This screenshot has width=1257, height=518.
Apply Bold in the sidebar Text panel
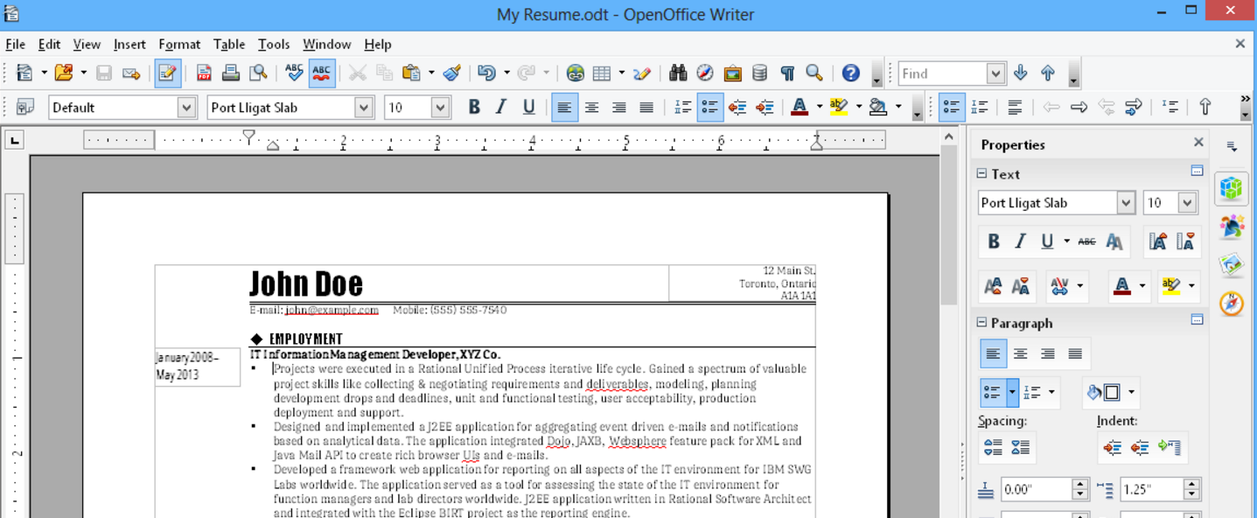994,242
